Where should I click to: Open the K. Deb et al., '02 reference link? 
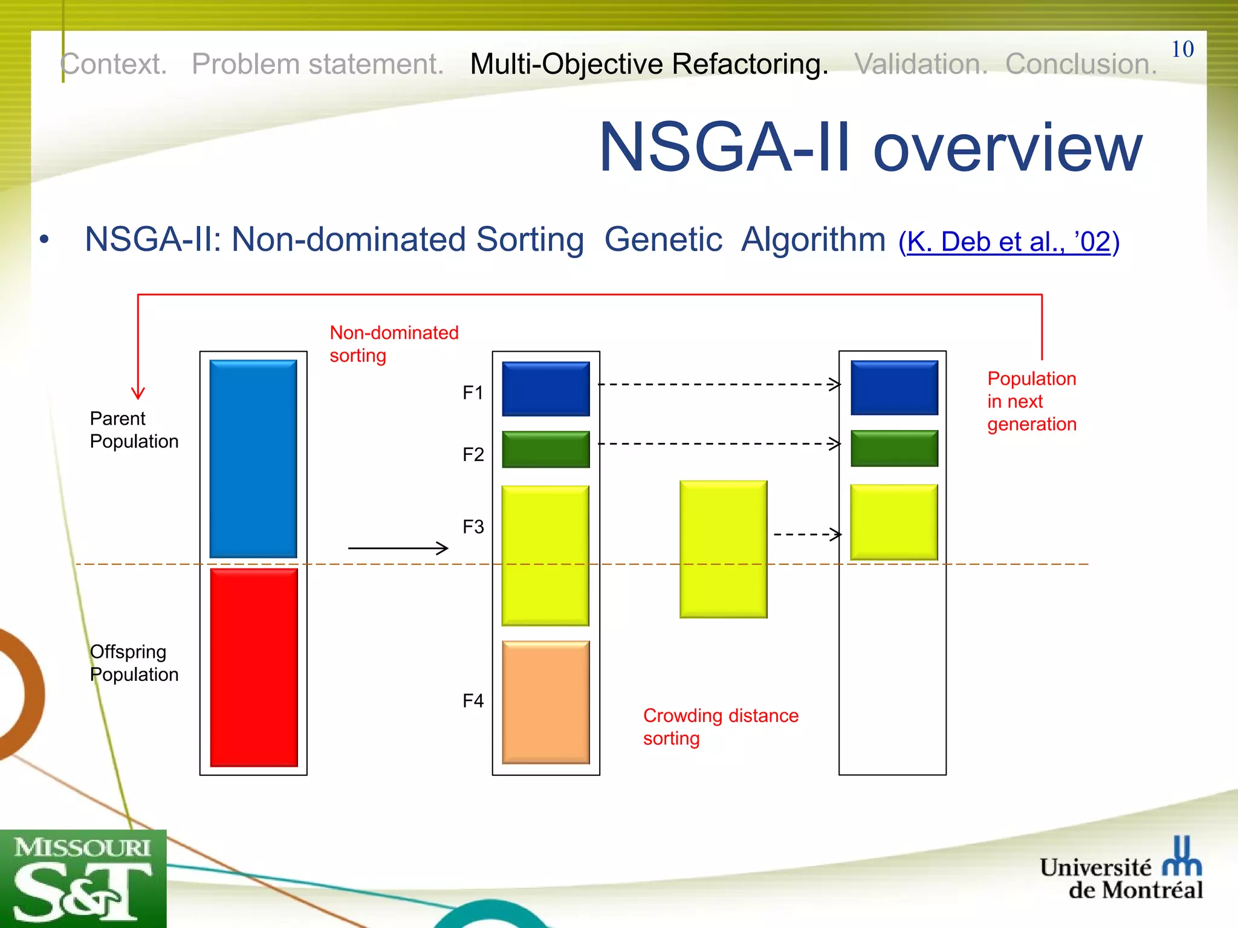click(x=1009, y=242)
